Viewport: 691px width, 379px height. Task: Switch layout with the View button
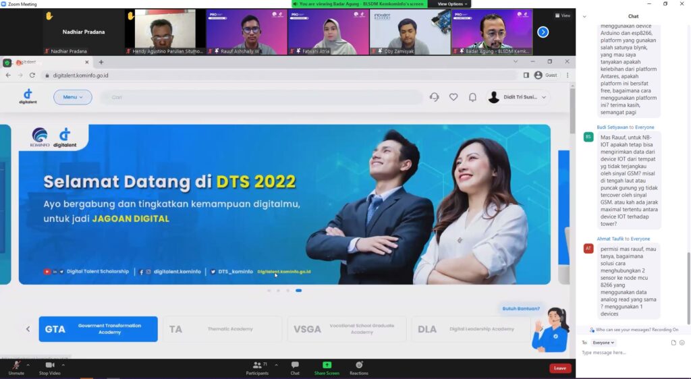(563, 16)
